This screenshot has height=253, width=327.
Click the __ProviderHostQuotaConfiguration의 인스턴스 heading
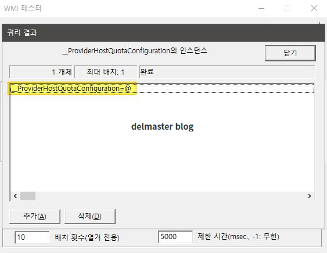(135, 51)
